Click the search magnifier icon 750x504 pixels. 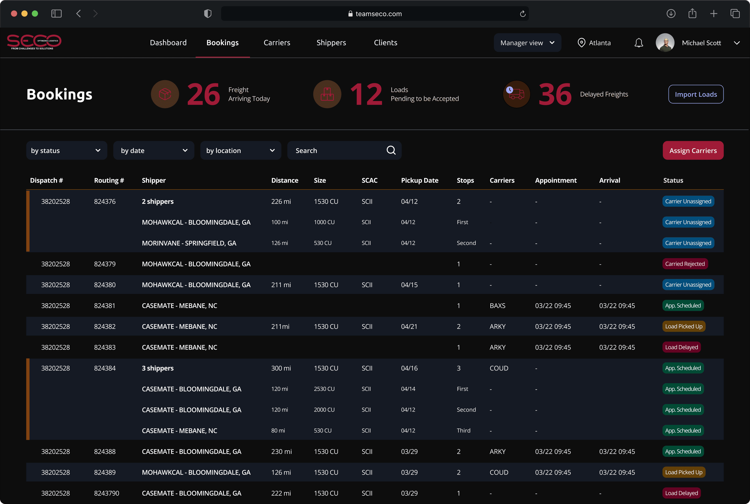pos(391,150)
